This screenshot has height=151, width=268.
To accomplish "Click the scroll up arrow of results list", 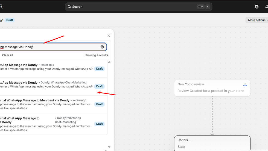I will point(109,62).
